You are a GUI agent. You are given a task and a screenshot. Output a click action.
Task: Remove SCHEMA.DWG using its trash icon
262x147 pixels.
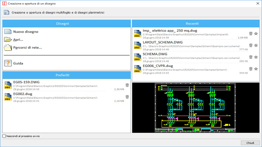click(x=251, y=57)
